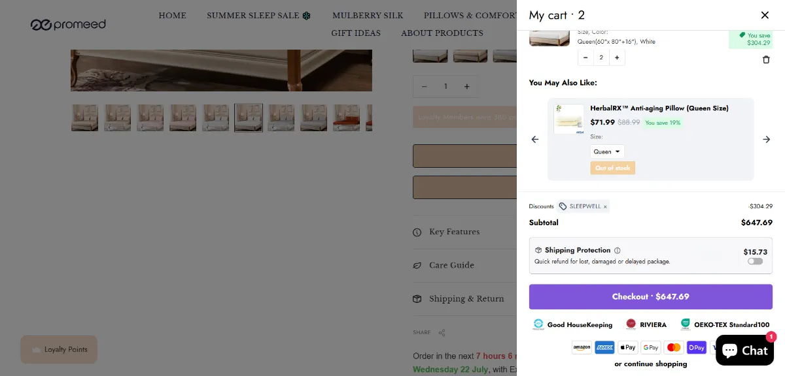Click the cart item product image
Viewport: 785px width, 376px height.
[549, 37]
